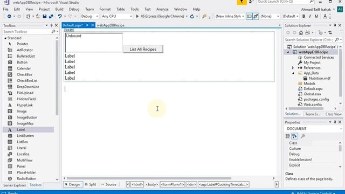Click the Save toolbar icon
This screenshot has width=345, height=194.
[44, 16]
